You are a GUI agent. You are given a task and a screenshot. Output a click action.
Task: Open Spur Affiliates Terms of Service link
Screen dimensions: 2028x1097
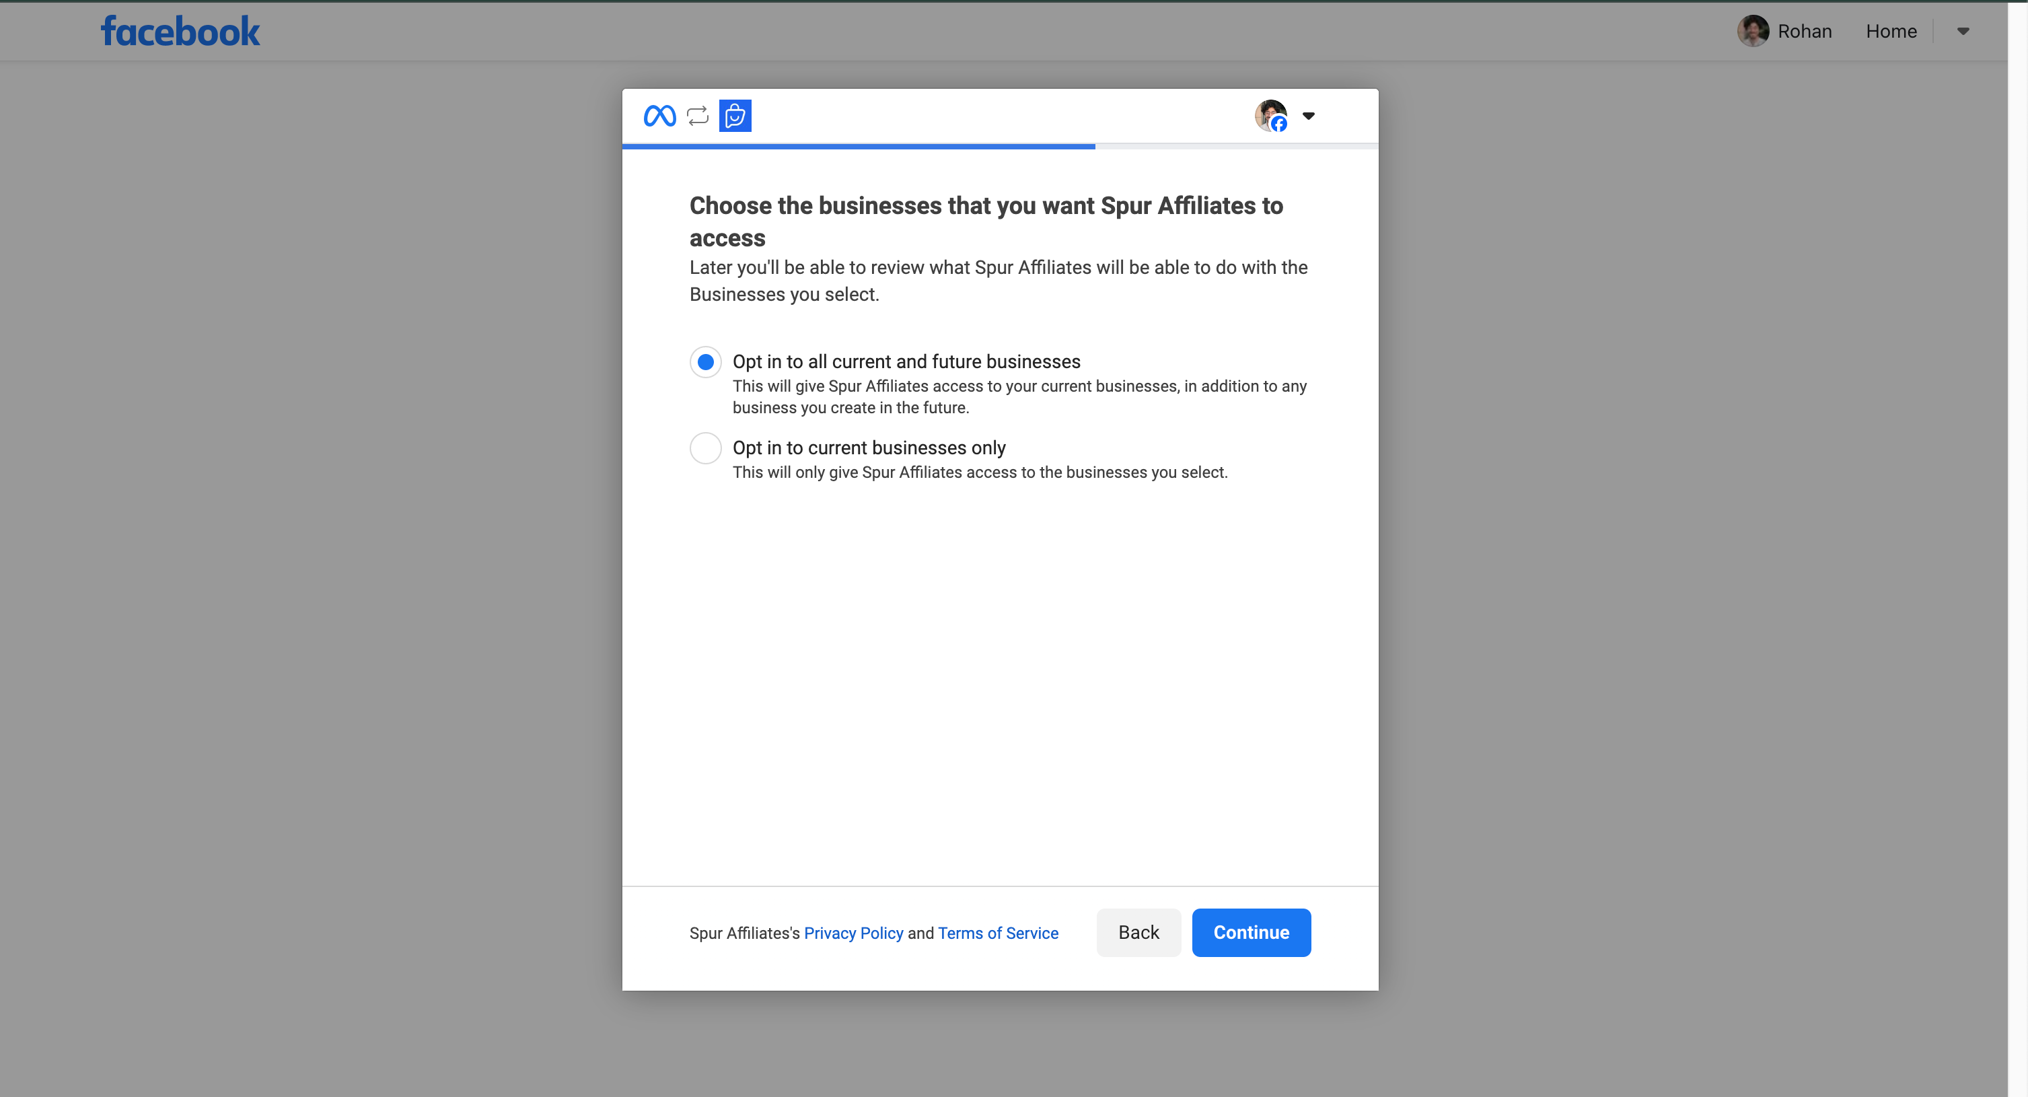click(998, 932)
